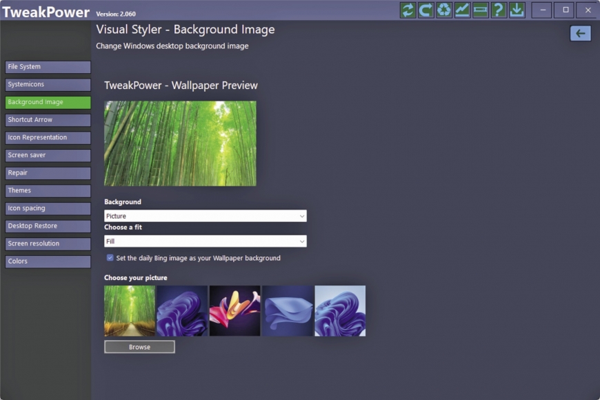Screen dimensions: 600x400
Task: Open the line chart toolbar icon
Action: (462, 10)
